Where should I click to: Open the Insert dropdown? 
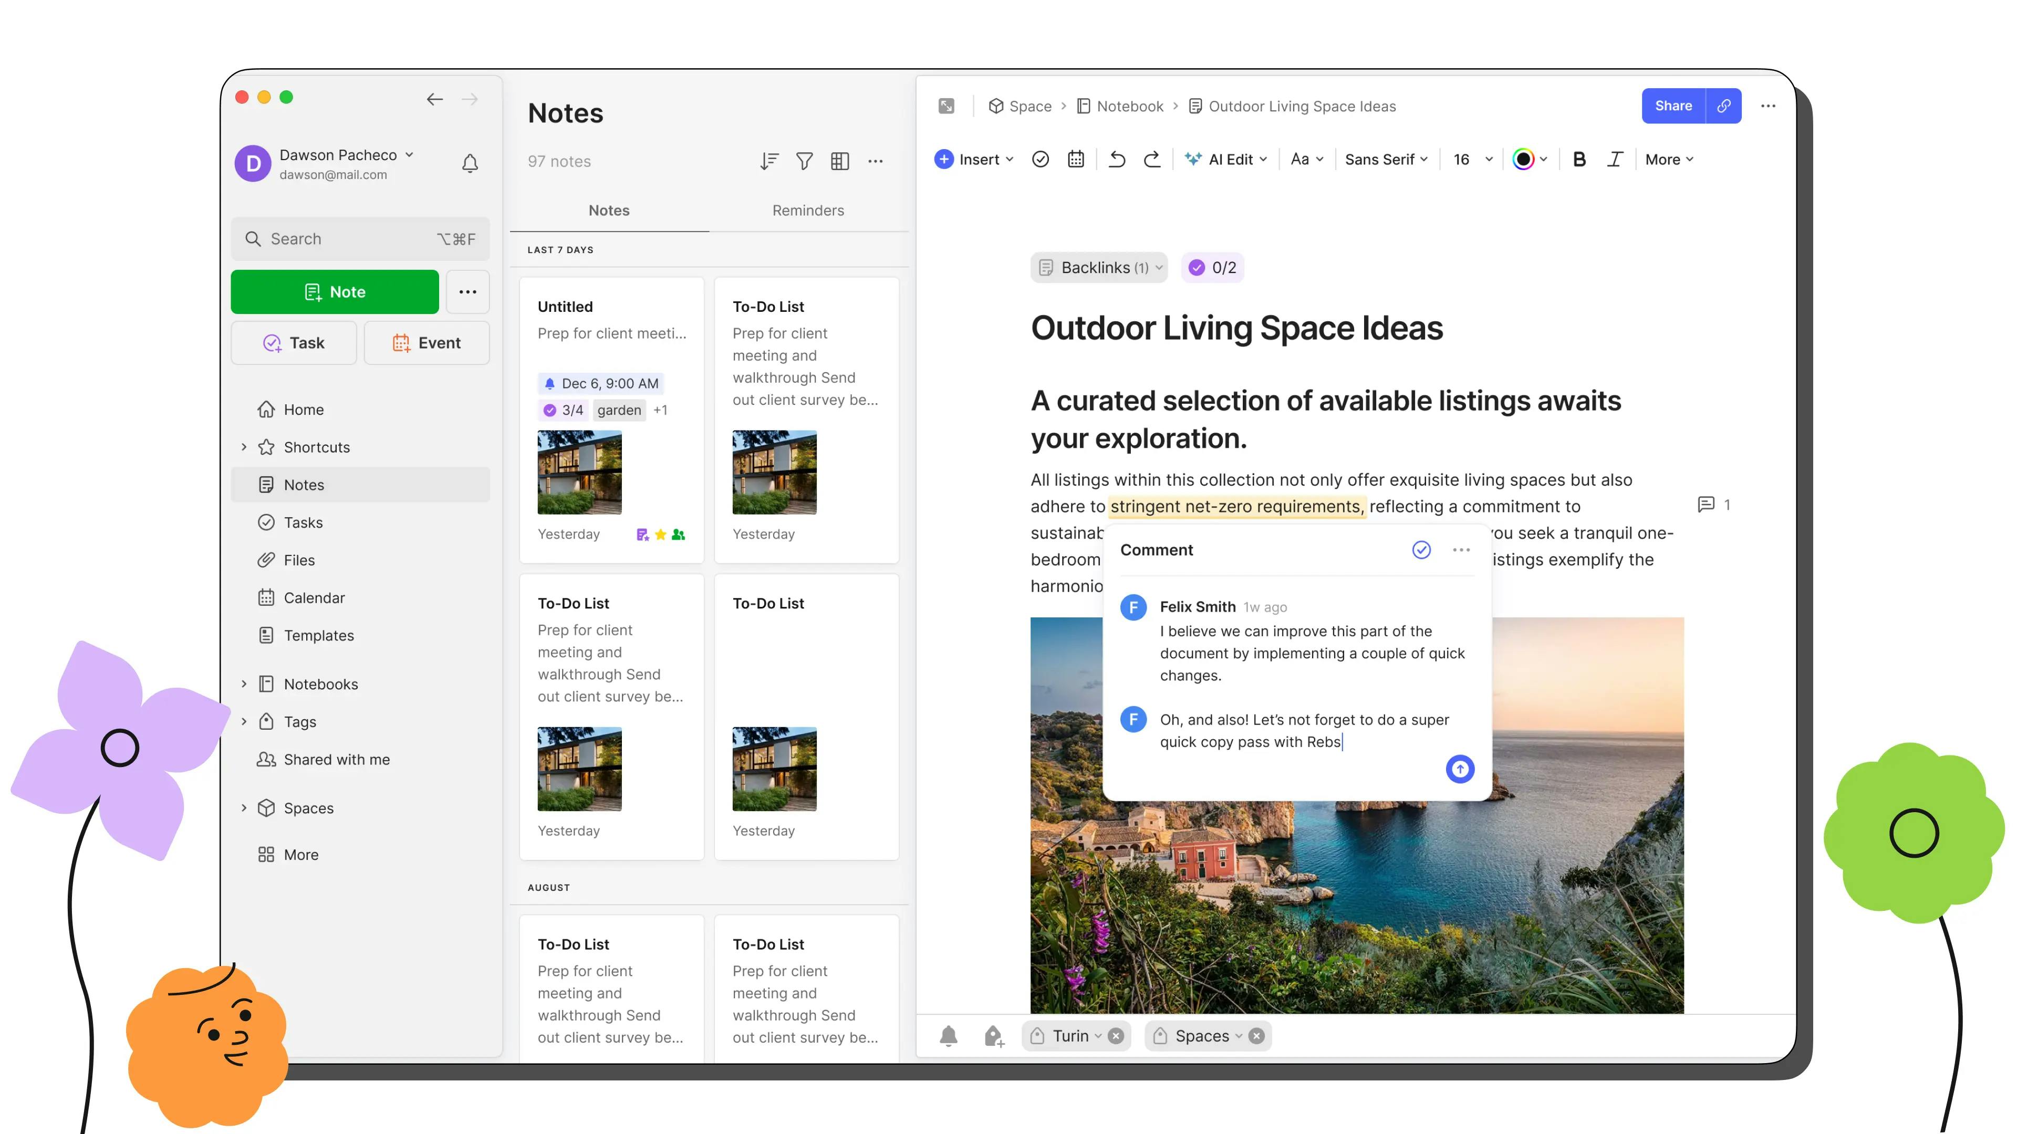(974, 160)
